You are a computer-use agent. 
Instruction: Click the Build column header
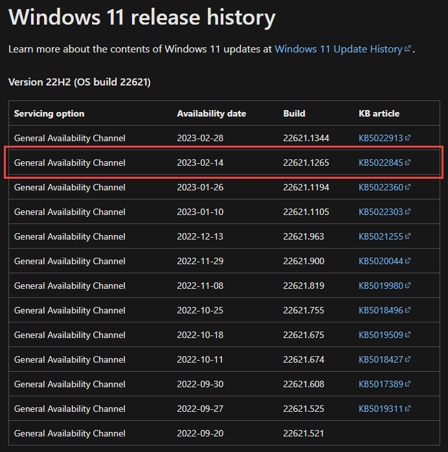(x=294, y=113)
